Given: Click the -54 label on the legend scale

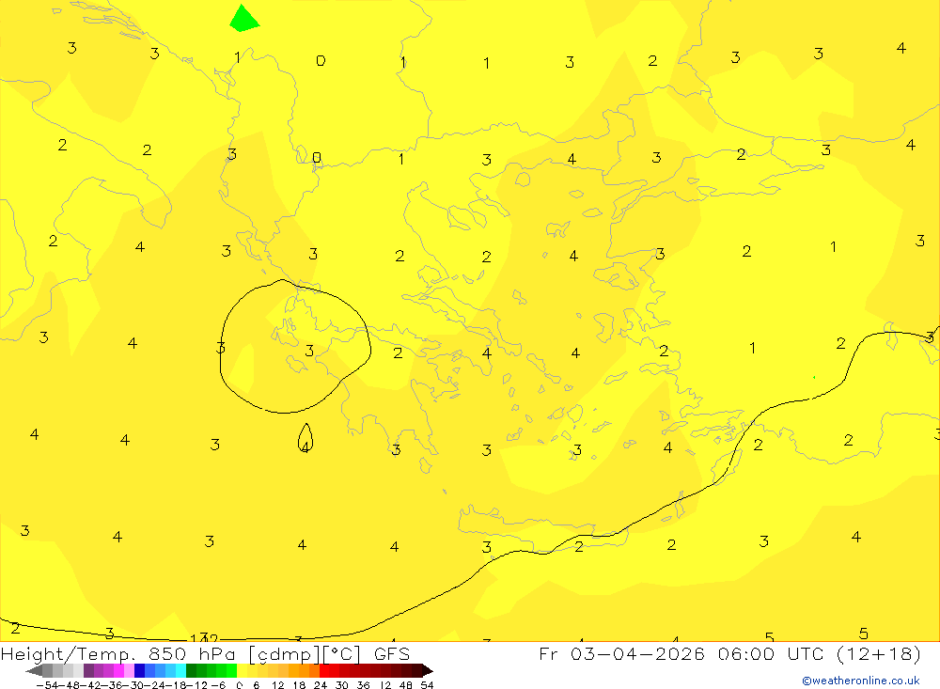Looking at the screenshot, I should coord(48,685).
